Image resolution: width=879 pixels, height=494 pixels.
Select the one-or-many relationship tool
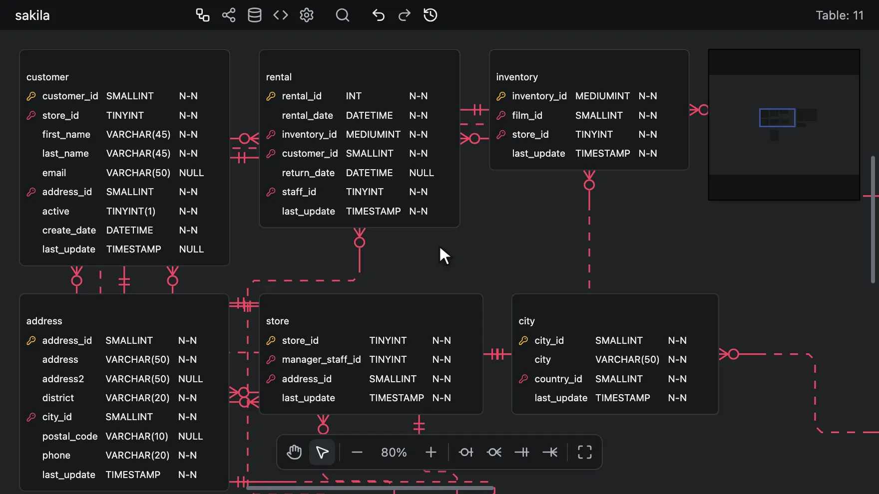pyautogui.click(x=550, y=452)
